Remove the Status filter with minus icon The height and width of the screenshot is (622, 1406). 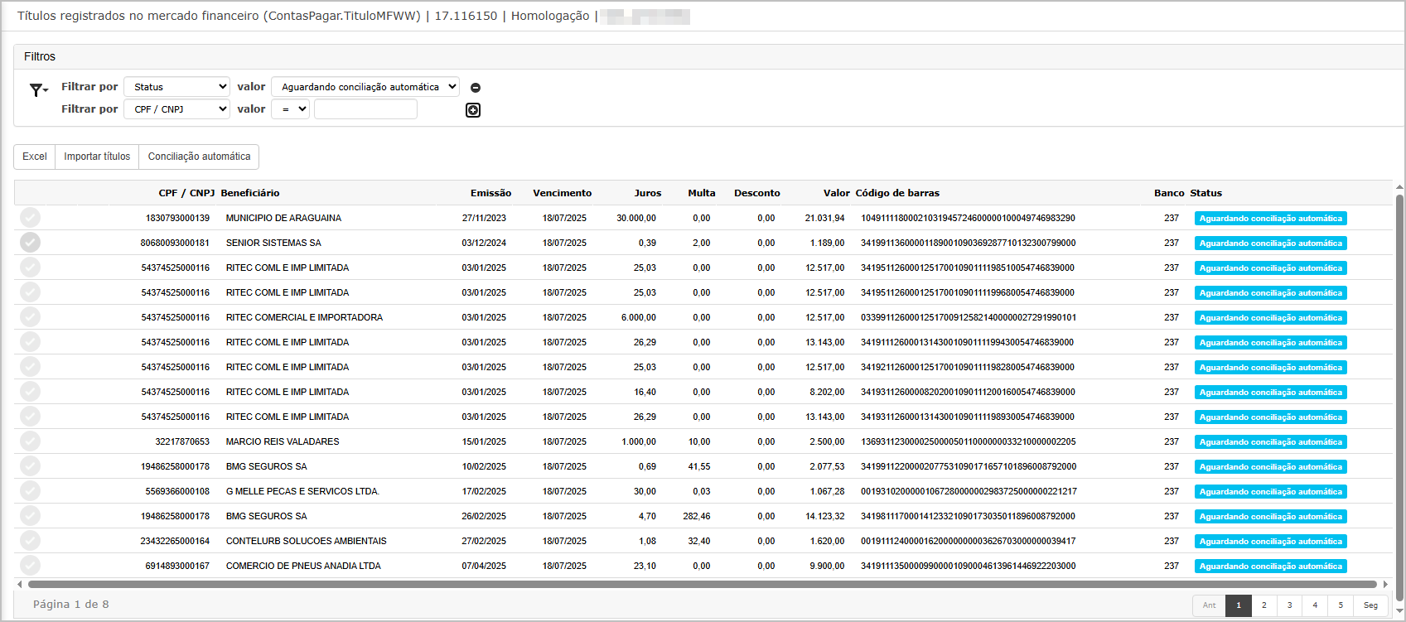[x=476, y=88]
